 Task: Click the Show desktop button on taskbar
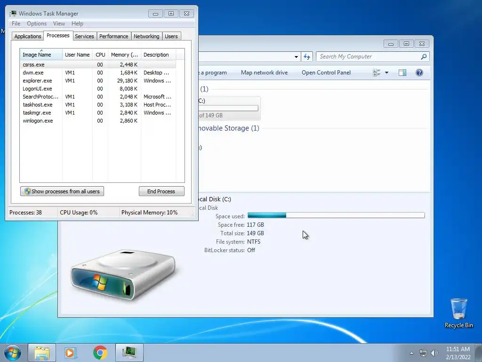pyautogui.click(x=478, y=353)
